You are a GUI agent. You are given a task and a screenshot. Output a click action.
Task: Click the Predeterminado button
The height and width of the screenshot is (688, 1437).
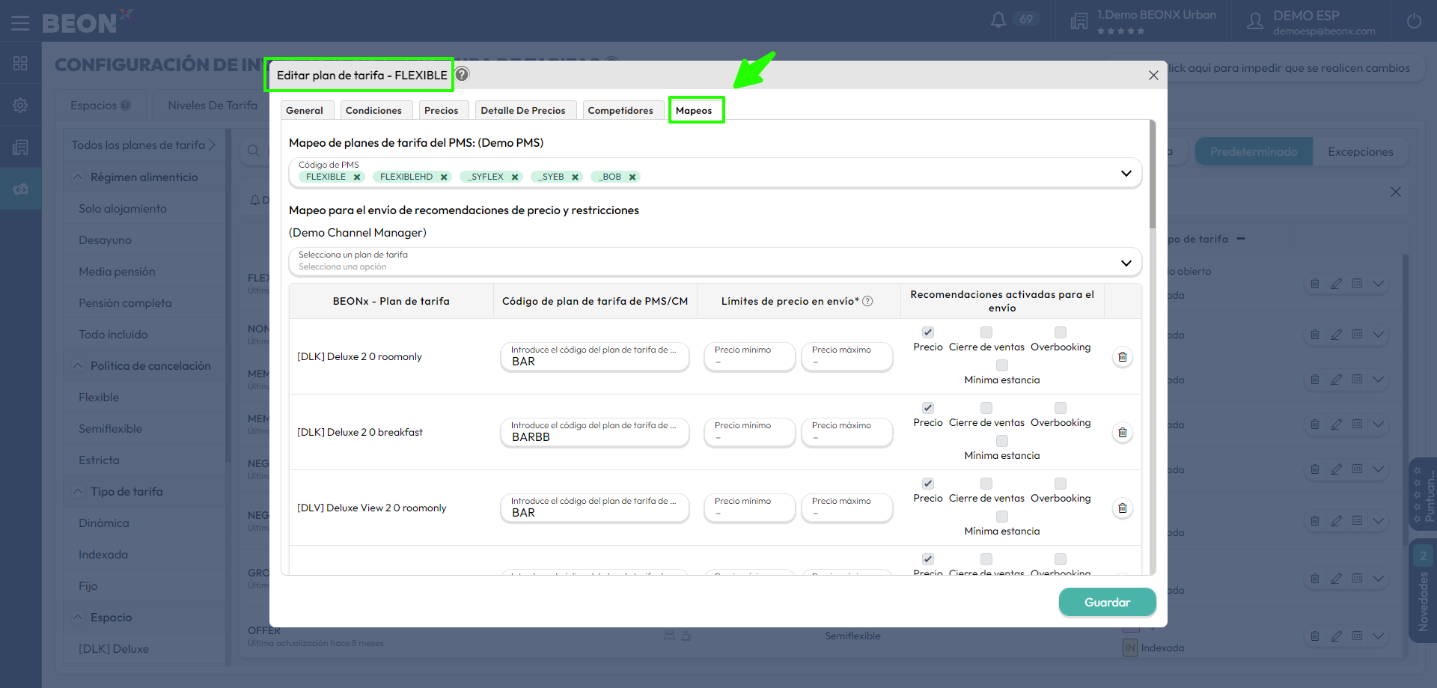click(x=1254, y=151)
